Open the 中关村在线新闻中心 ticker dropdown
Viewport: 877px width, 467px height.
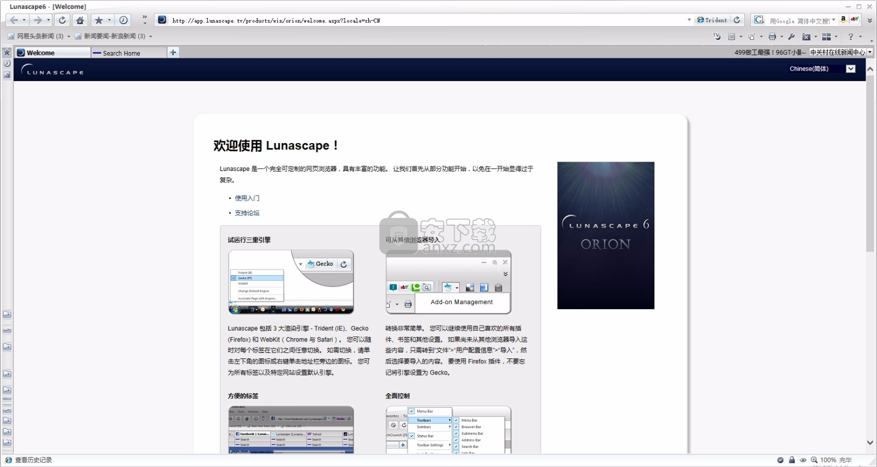[870, 52]
